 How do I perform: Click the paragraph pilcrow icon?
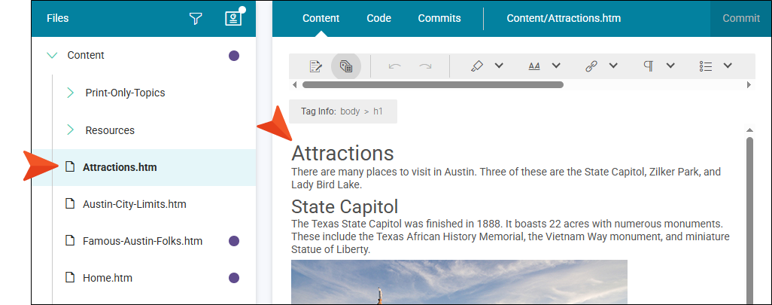(x=649, y=66)
